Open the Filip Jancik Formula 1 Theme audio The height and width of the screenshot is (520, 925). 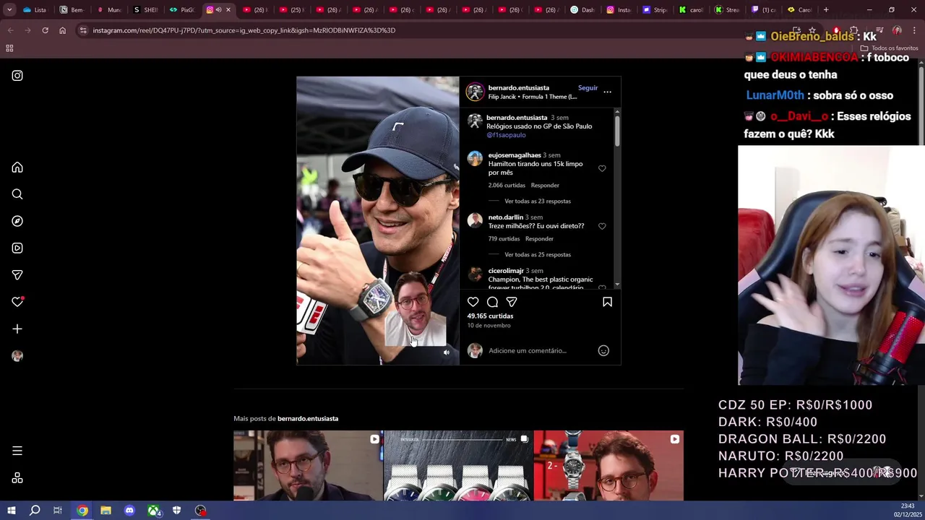[x=533, y=97]
